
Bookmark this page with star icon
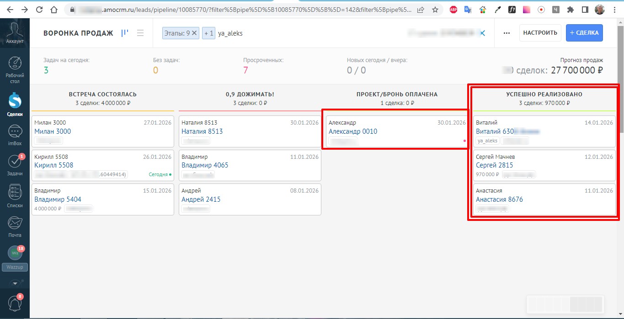(x=435, y=10)
